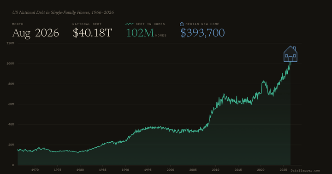Click the 40M y-axis label
332x174 pixels.
(x=11, y=124)
